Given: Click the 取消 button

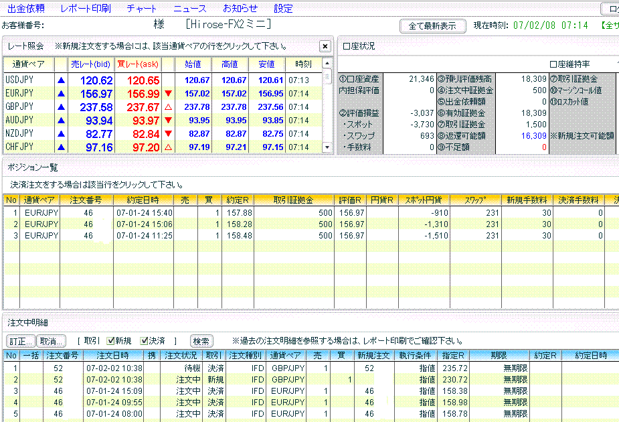Looking at the screenshot, I should point(52,341).
